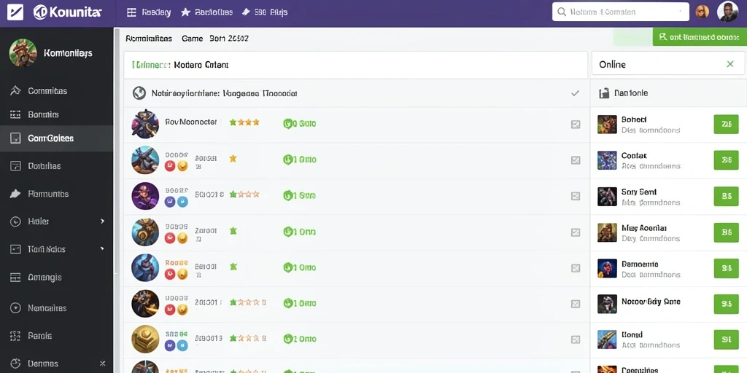This screenshot has width=747, height=373.
Task: Close the Dennes sidebar item with its X
Action: tap(102, 364)
